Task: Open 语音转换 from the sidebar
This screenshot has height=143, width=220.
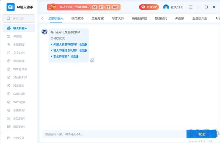Action: pos(19,61)
